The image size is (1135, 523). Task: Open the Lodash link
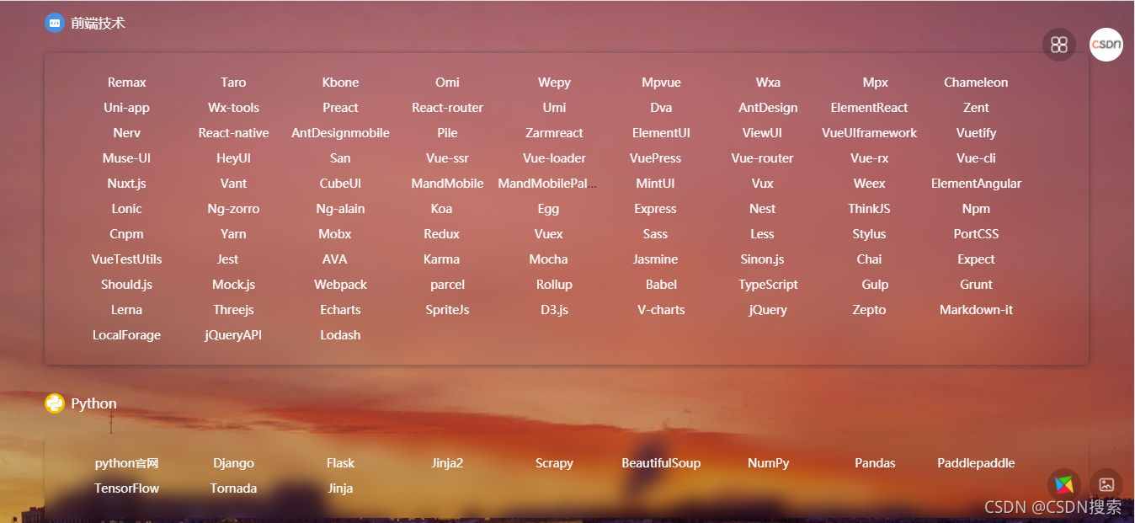(341, 335)
